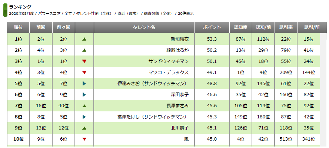Screen dimensions: 329x148
Task: Click the red down arrow for 嵐
Action: [84, 139]
